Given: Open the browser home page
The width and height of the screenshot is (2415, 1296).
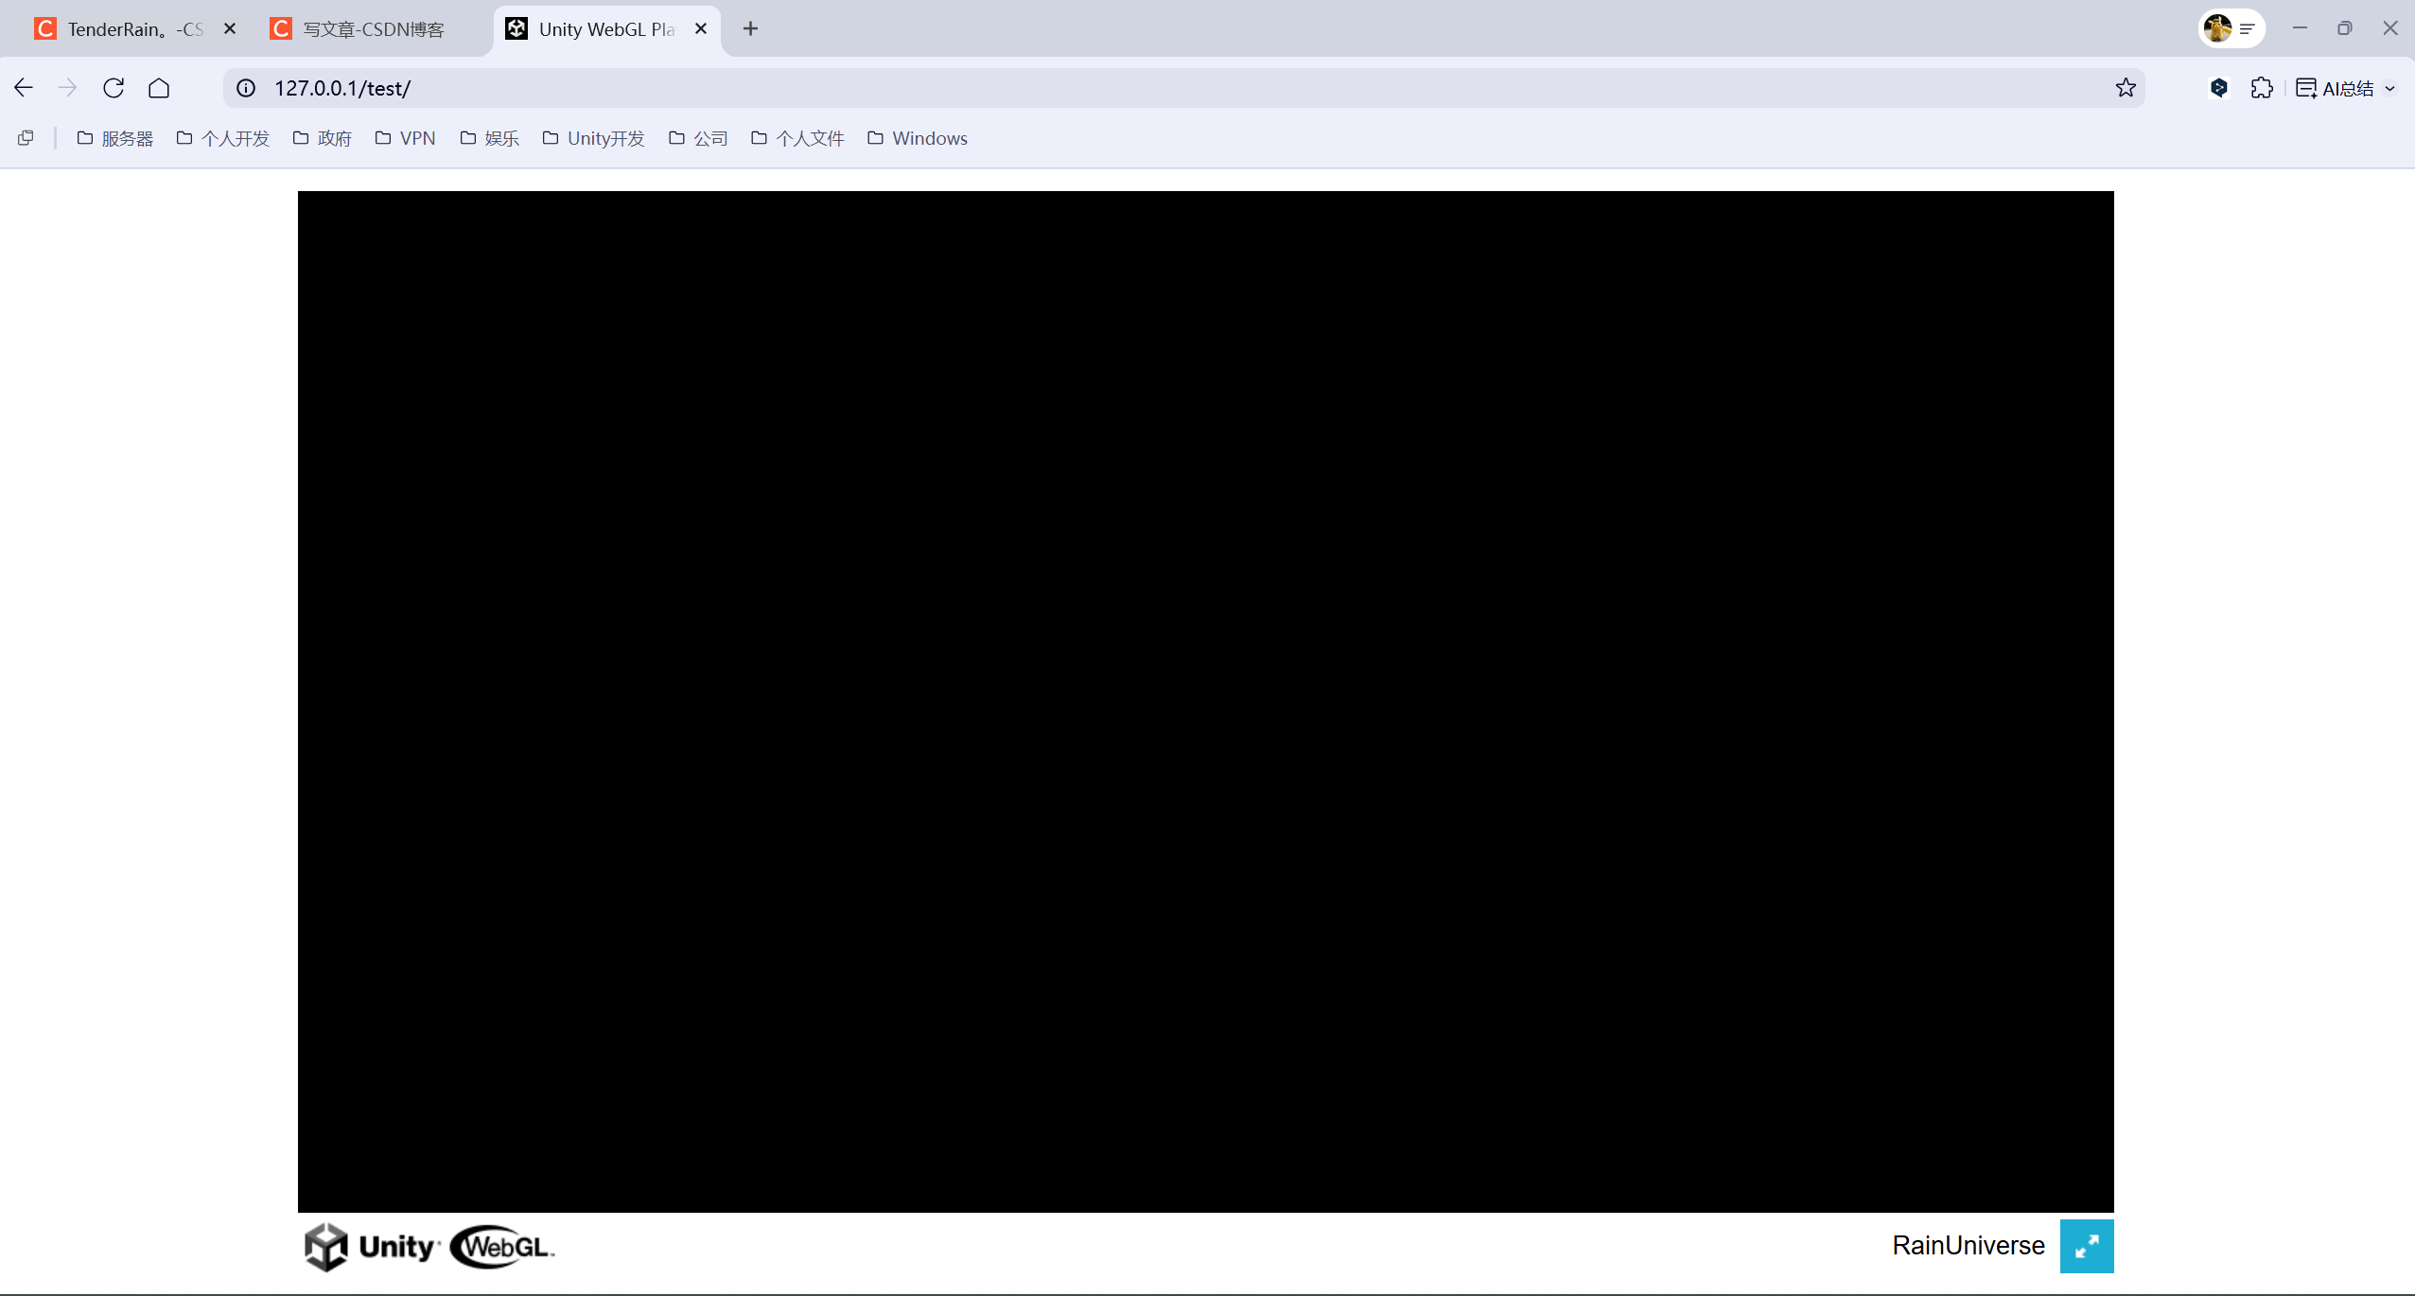Looking at the screenshot, I should pos(159,88).
